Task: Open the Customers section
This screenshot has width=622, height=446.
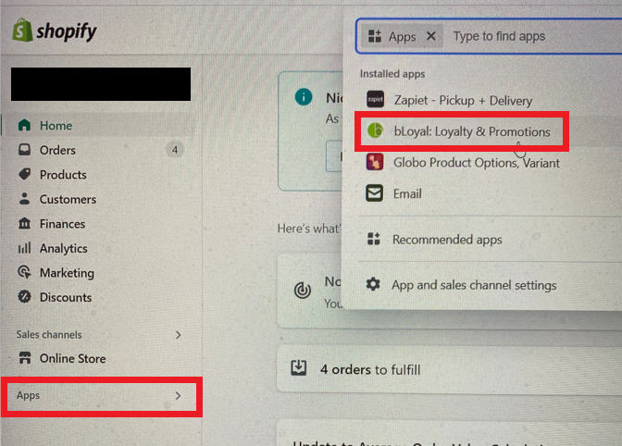Action: 98,199
